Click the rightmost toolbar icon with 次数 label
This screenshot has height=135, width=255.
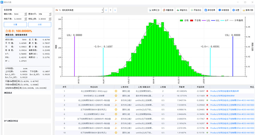248,10
